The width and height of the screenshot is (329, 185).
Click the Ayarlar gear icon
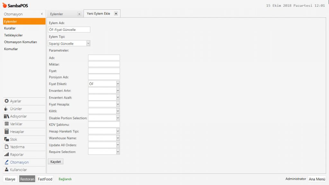click(6, 101)
